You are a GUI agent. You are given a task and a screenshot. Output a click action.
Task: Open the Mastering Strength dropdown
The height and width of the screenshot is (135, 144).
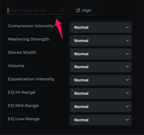click(101, 41)
